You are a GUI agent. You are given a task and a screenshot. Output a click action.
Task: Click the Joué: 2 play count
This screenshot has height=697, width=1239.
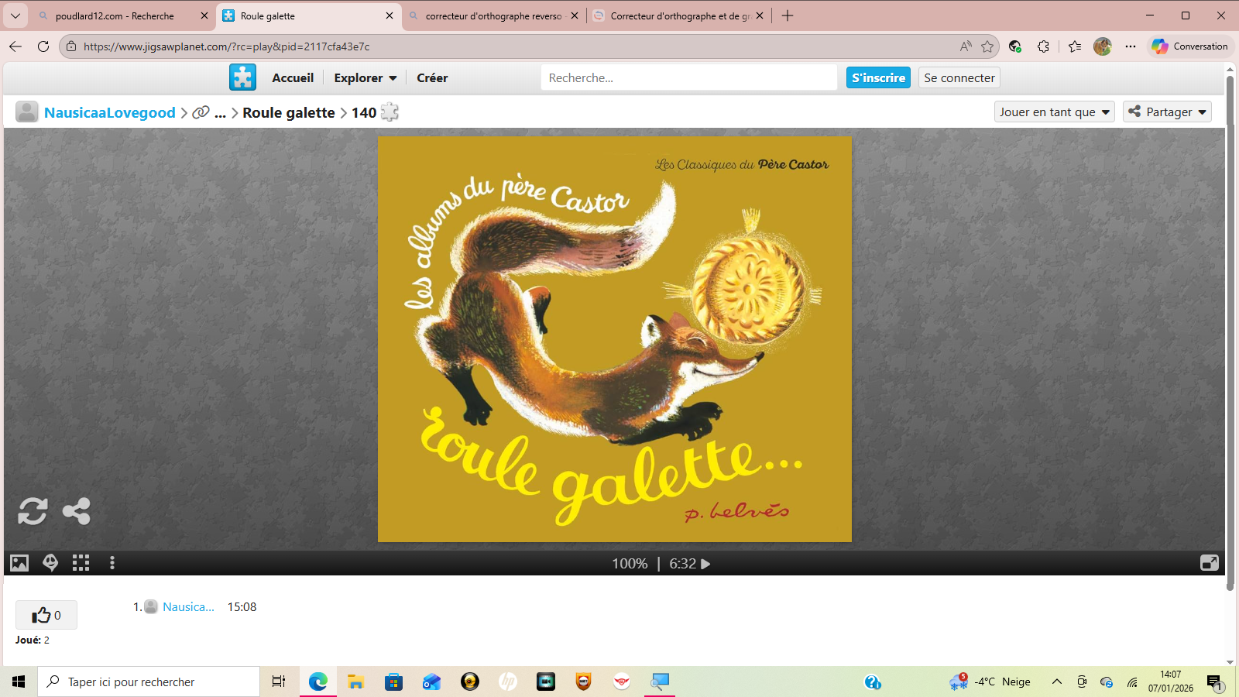point(33,640)
